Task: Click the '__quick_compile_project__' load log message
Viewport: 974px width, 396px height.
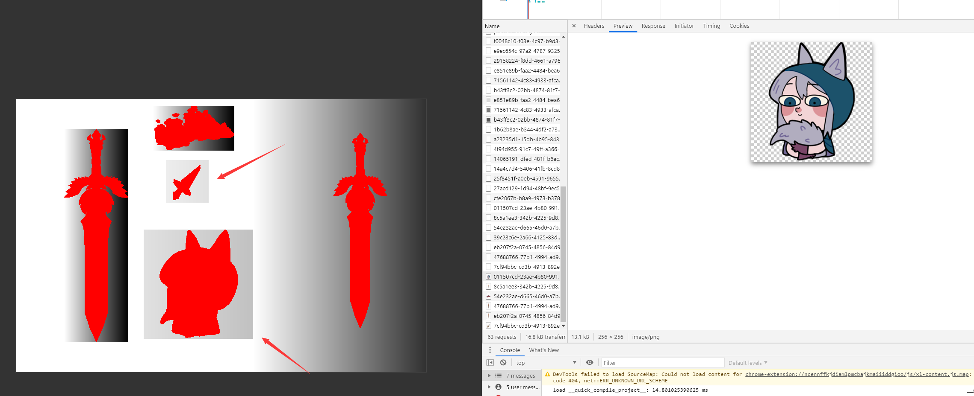Action: 630,390
